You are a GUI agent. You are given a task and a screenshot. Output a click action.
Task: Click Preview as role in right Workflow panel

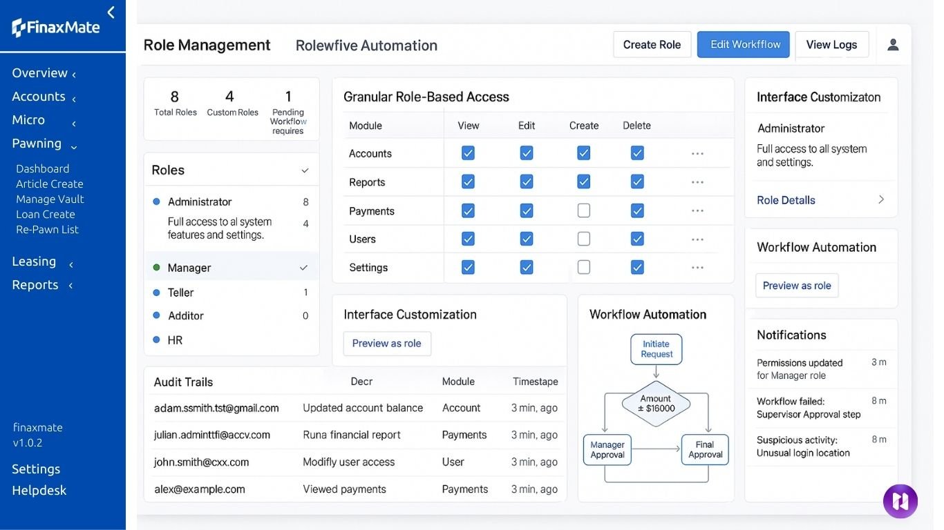click(797, 286)
